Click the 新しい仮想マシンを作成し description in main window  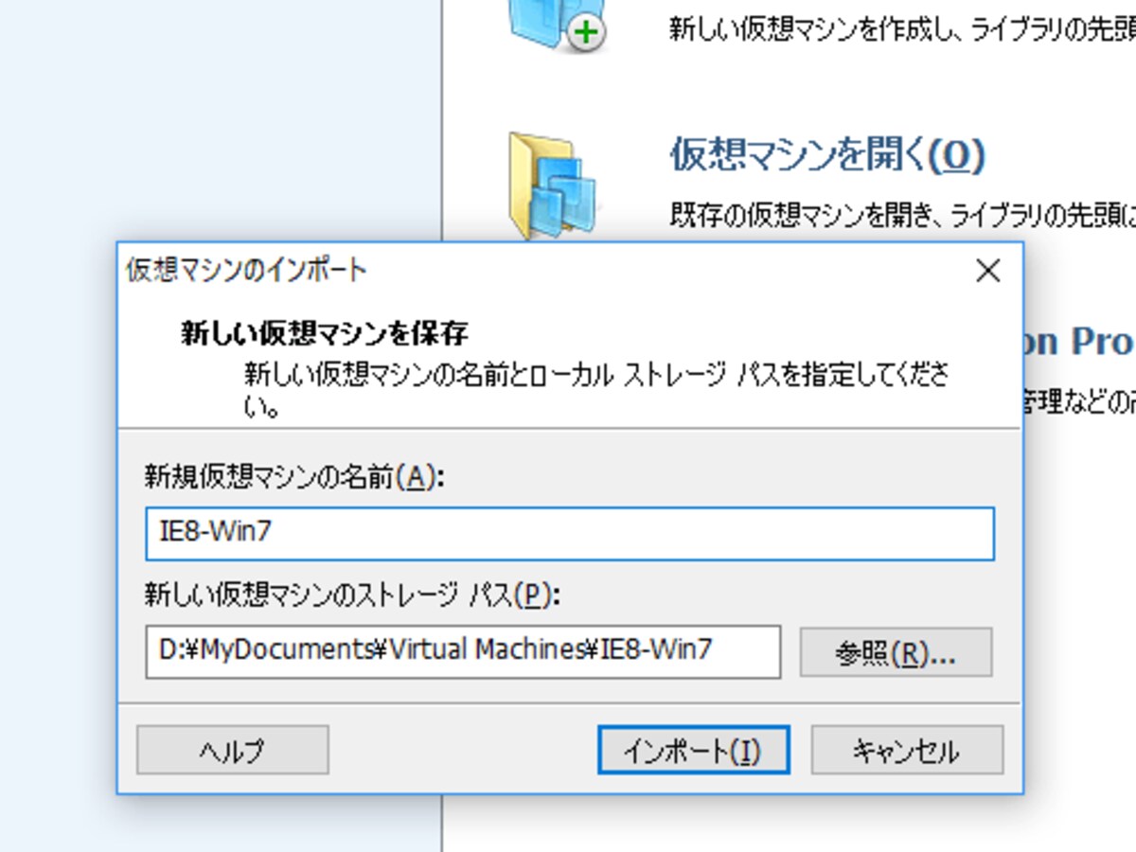pos(901,28)
